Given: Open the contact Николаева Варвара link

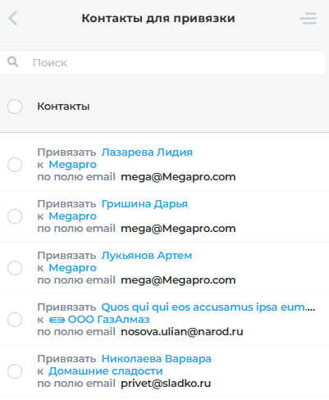Looking at the screenshot, I should click(156, 359).
